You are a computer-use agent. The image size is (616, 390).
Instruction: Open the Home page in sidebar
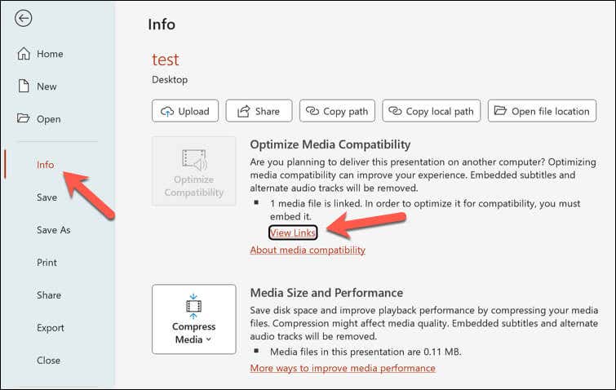click(40, 54)
